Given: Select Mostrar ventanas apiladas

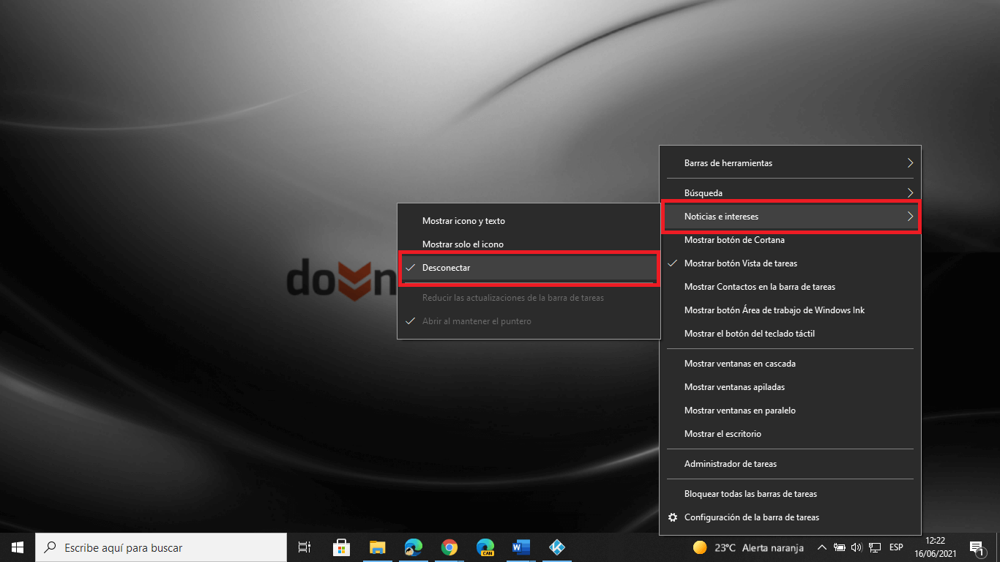Looking at the screenshot, I should (791, 387).
